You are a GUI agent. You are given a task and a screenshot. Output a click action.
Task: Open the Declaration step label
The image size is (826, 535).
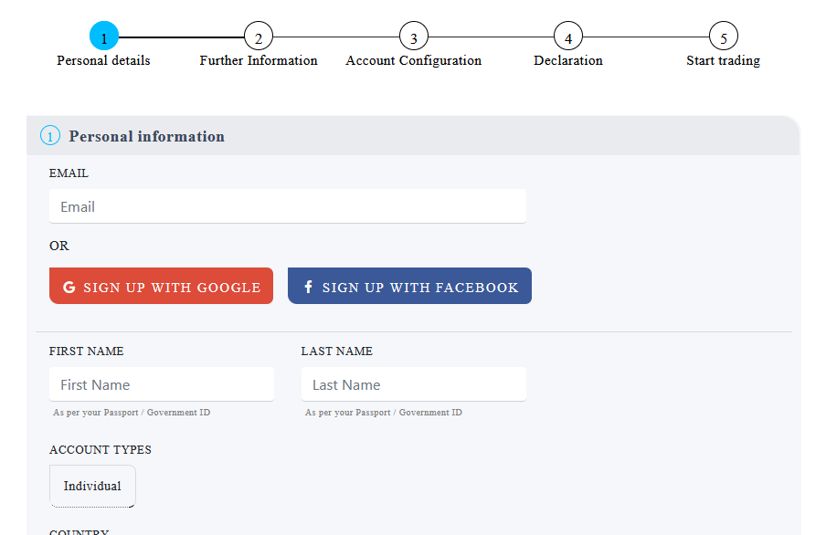click(x=568, y=60)
